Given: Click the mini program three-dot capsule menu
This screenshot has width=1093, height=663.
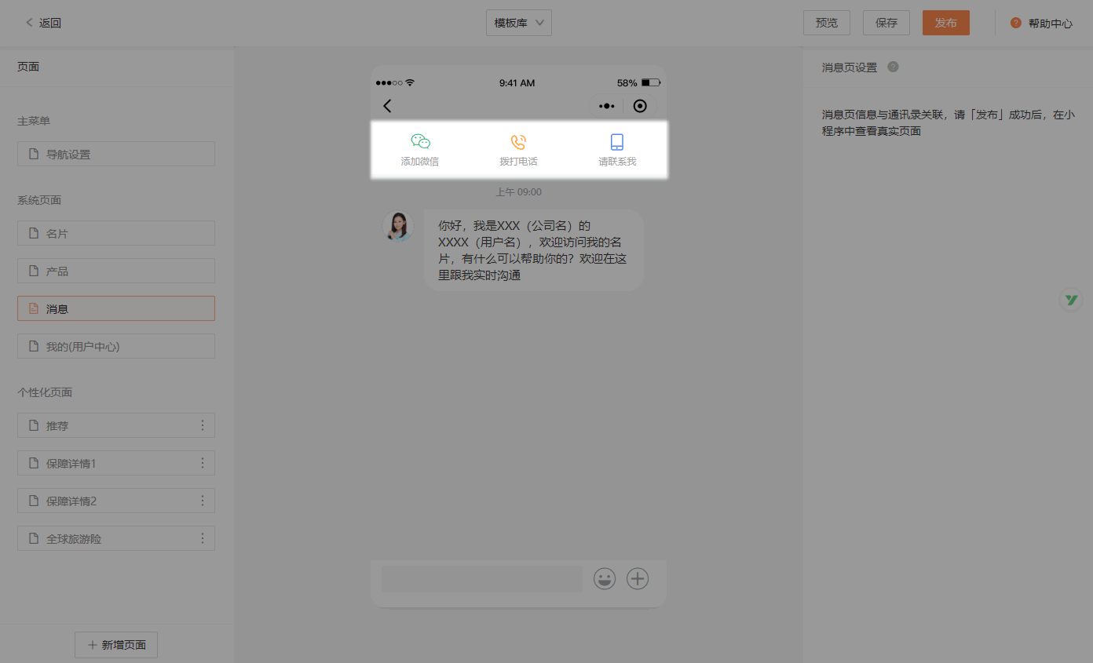Looking at the screenshot, I should [x=606, y=106].
